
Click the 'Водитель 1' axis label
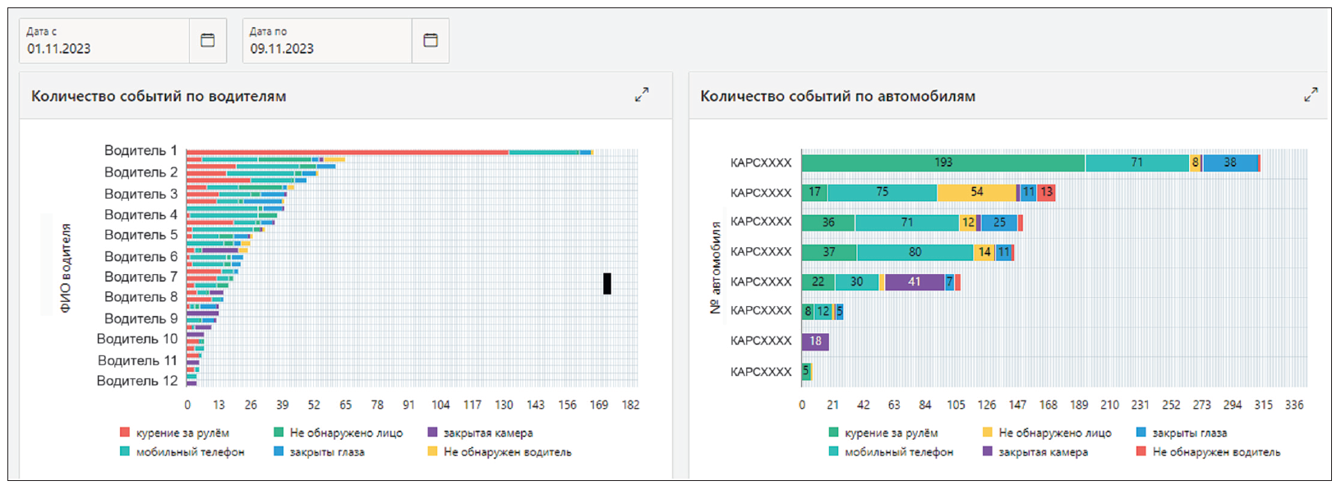(141, 150)
